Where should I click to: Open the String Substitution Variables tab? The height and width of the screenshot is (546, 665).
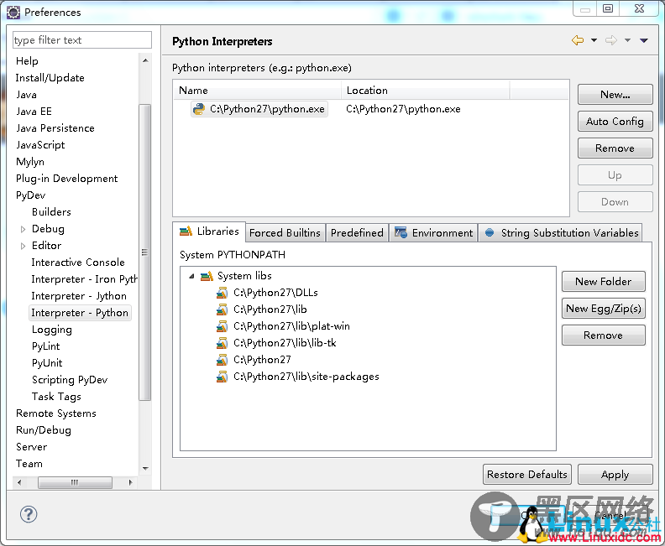(560, 232)
